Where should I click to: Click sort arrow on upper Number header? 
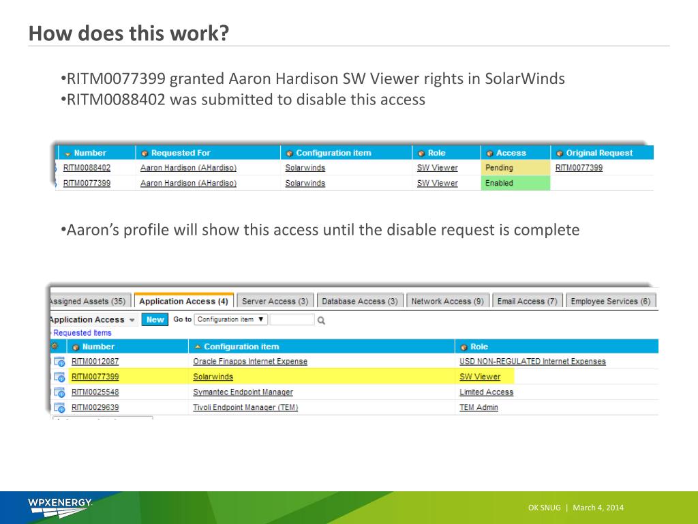click(x=67, y=154)
